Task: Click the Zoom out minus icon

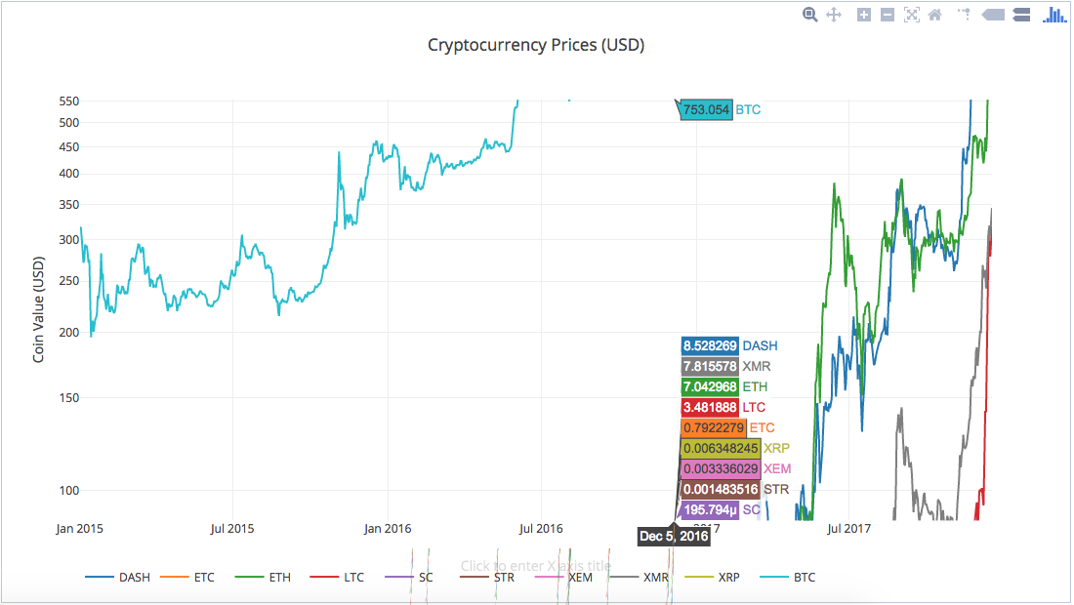Action: [887, 15]
